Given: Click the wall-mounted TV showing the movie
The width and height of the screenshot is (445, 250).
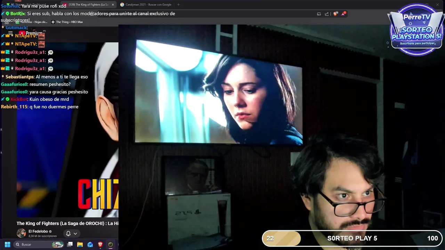Looking at the screenshot, I should point(219,92).
